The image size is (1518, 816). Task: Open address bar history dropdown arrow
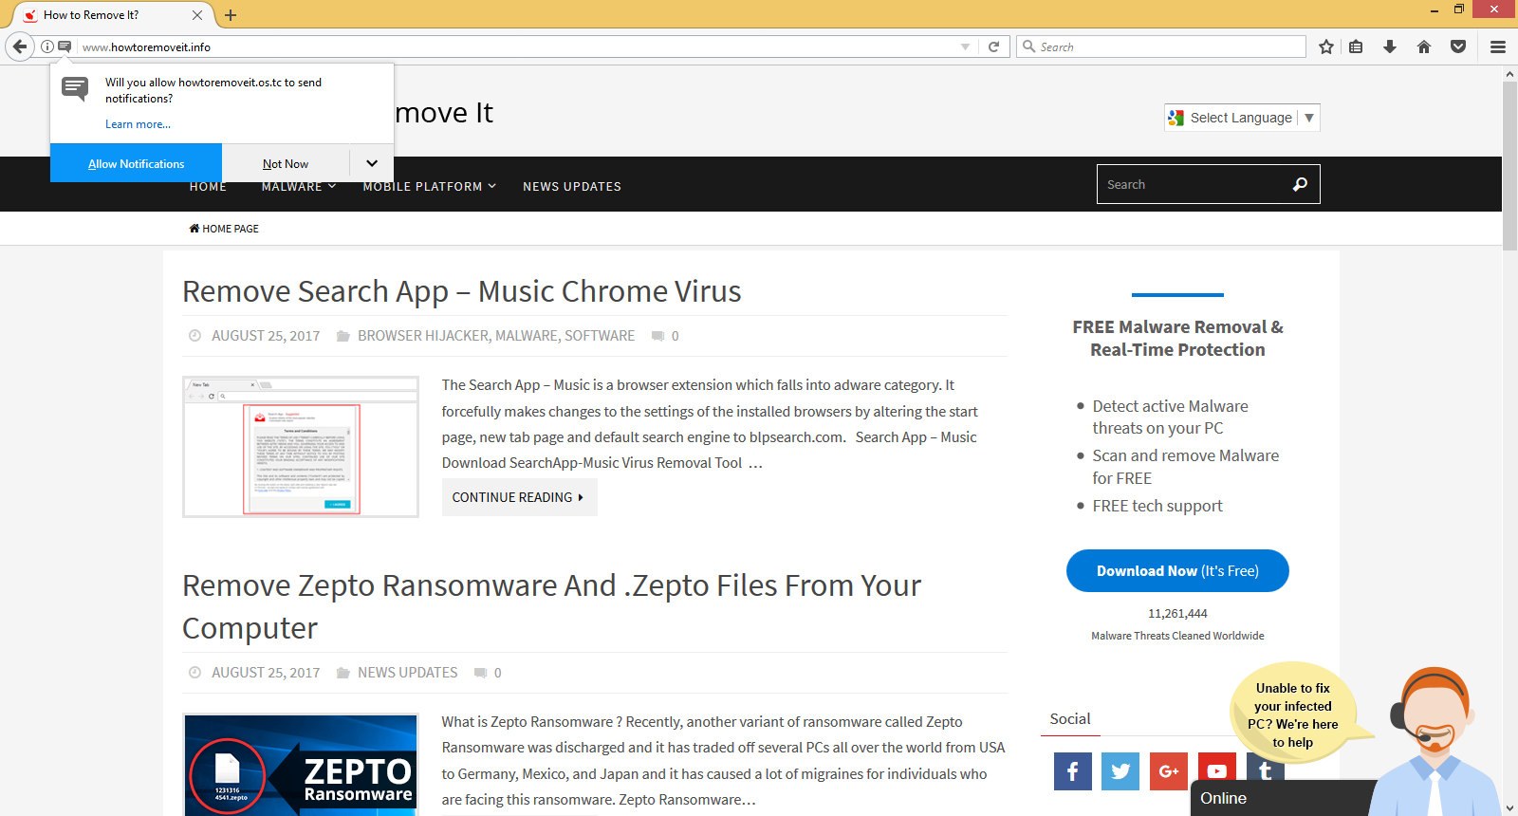point(965,46)
